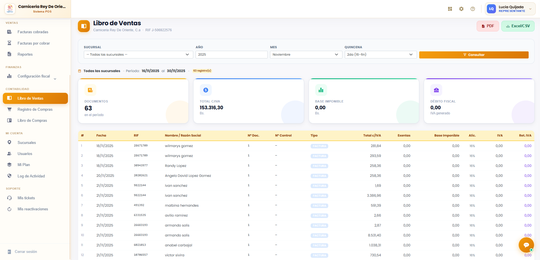Export as Excel/CSV
The height and width of the screenshot is (260, 540).
click(x=518, y=26)
